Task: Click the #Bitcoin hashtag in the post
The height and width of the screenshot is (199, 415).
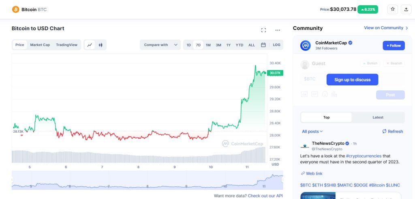Action: (376, 185)
